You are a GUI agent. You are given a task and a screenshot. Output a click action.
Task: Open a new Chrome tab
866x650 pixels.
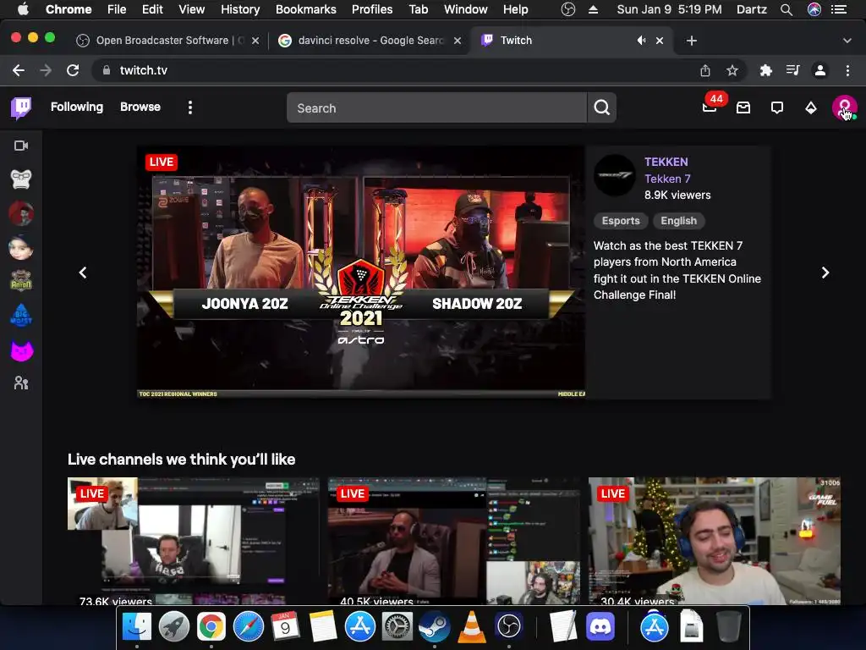click(692, 41)
